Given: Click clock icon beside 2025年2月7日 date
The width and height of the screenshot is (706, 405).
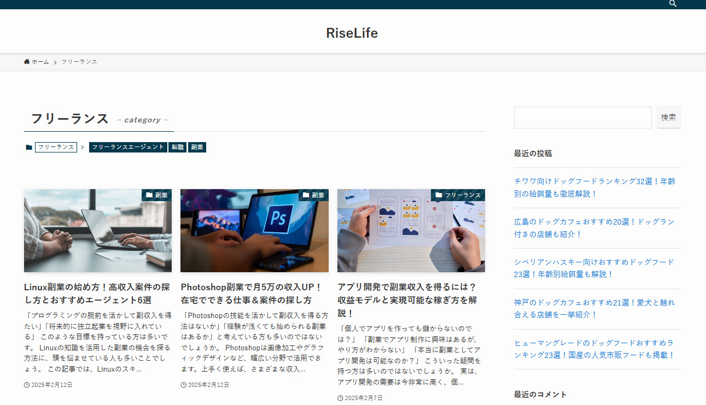Looking at the screenshot, I should 340,398.
